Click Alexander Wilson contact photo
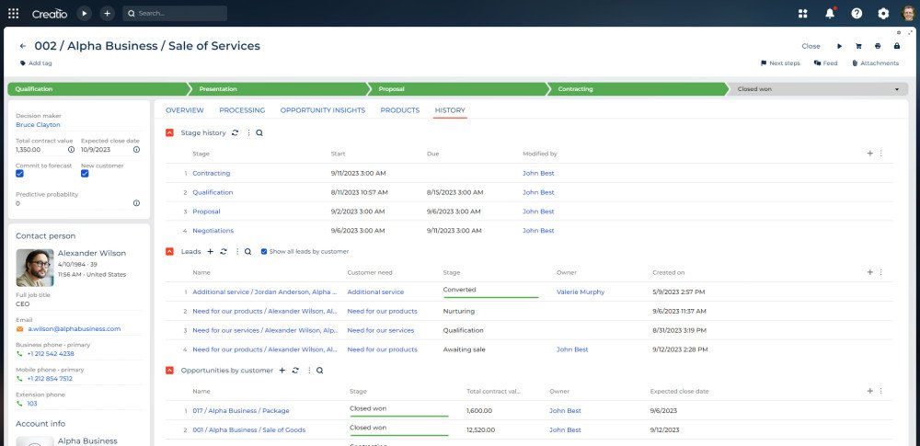 click(x=35, y=268)
